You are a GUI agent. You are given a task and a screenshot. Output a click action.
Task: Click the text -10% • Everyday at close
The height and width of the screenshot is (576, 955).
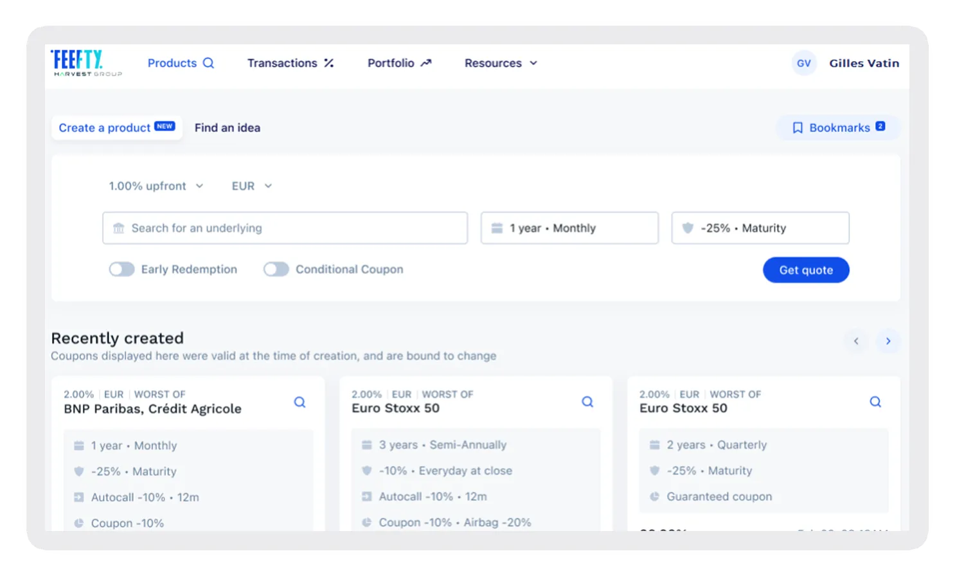click(445, 471)
